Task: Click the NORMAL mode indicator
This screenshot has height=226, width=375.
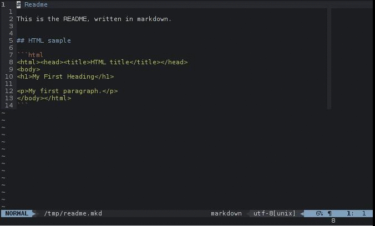Action: pyautogui.click(x=17, y=213)
